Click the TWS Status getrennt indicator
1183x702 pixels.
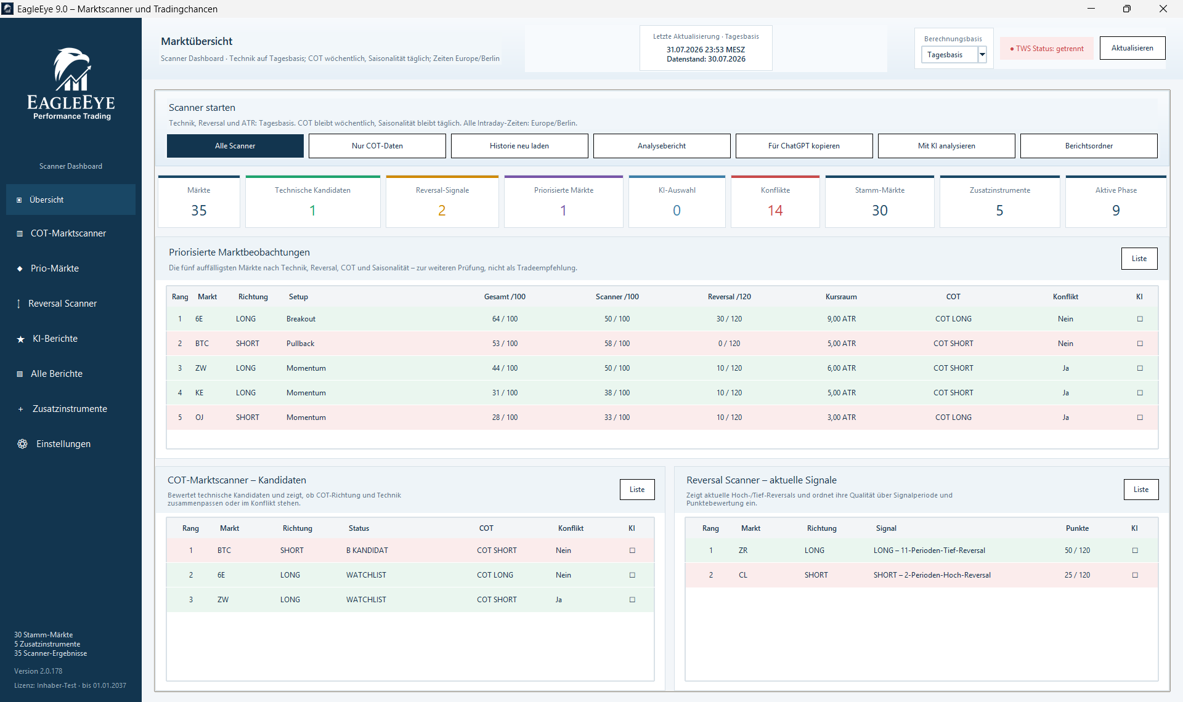click(x=1047, y=49)
